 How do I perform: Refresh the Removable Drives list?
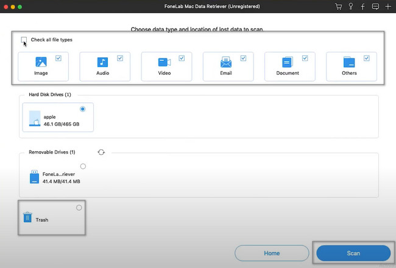click(101, 152)
